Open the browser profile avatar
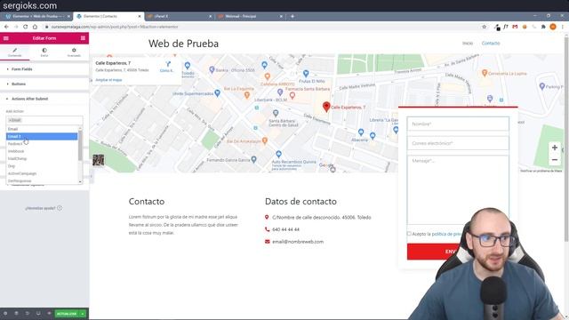Image resolution: width=569 pixels, height=320 pixels. coord(553,27)
